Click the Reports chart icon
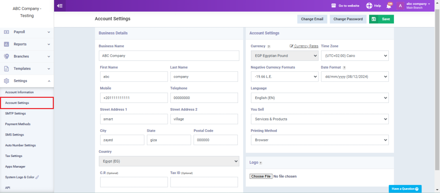Viewport: 440px width, 193px height. [6, 44]
